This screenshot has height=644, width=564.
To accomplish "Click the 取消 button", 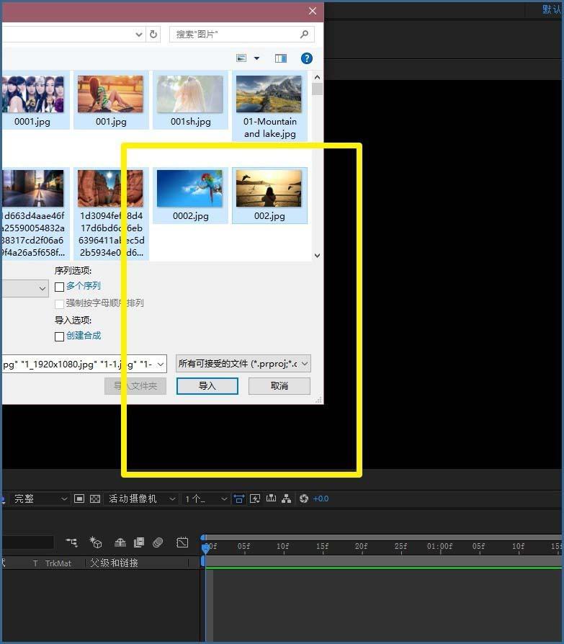I will (279, 386).
